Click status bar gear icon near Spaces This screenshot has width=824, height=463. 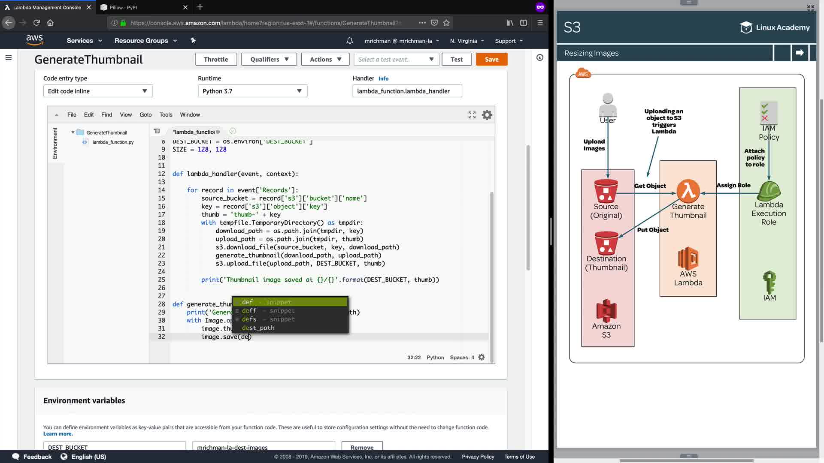click(x=482, y=357)
